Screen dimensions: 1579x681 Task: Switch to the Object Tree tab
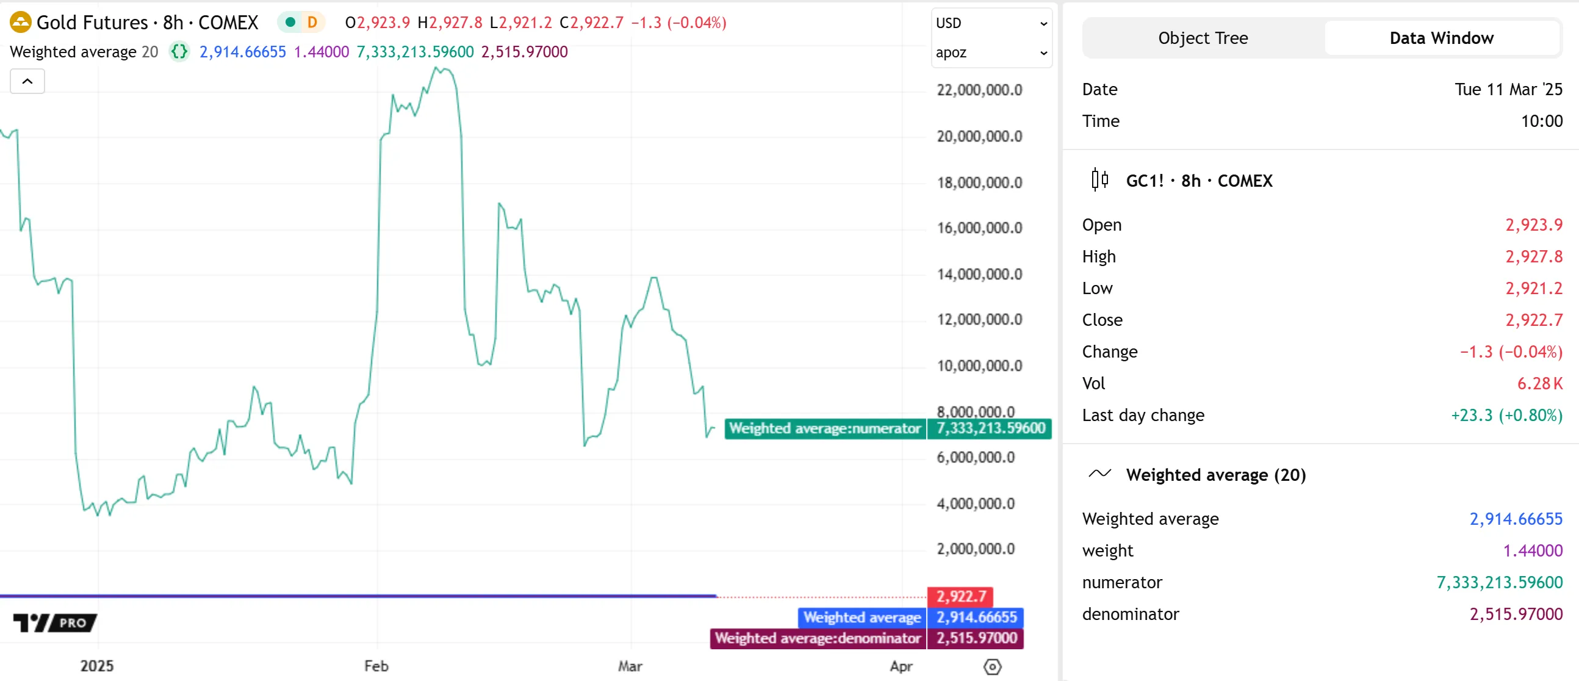1202,38
